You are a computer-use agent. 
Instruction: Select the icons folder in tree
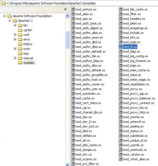pos(27,49)
